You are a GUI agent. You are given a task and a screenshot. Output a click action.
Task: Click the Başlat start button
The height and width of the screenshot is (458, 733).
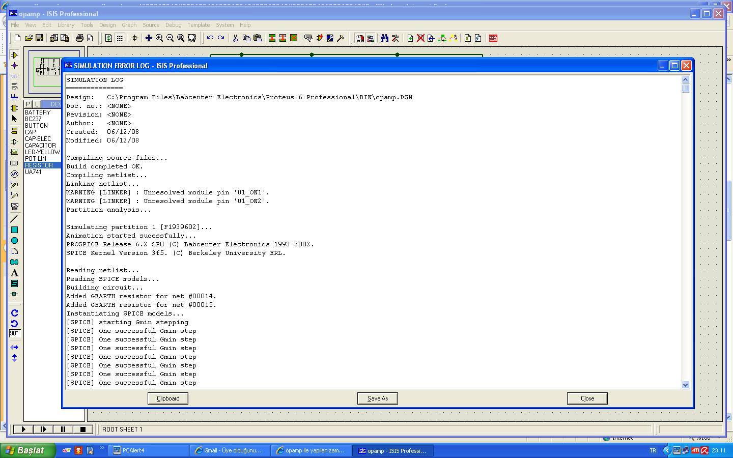point(27,450)
